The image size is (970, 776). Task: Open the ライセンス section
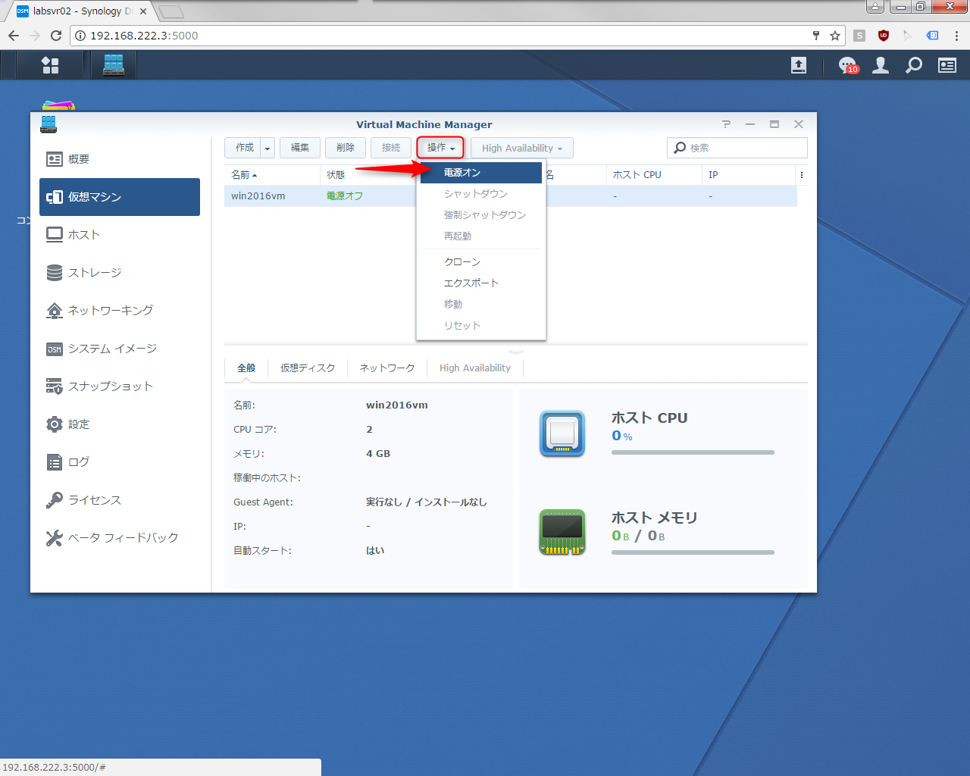click(x=120, y=500)
